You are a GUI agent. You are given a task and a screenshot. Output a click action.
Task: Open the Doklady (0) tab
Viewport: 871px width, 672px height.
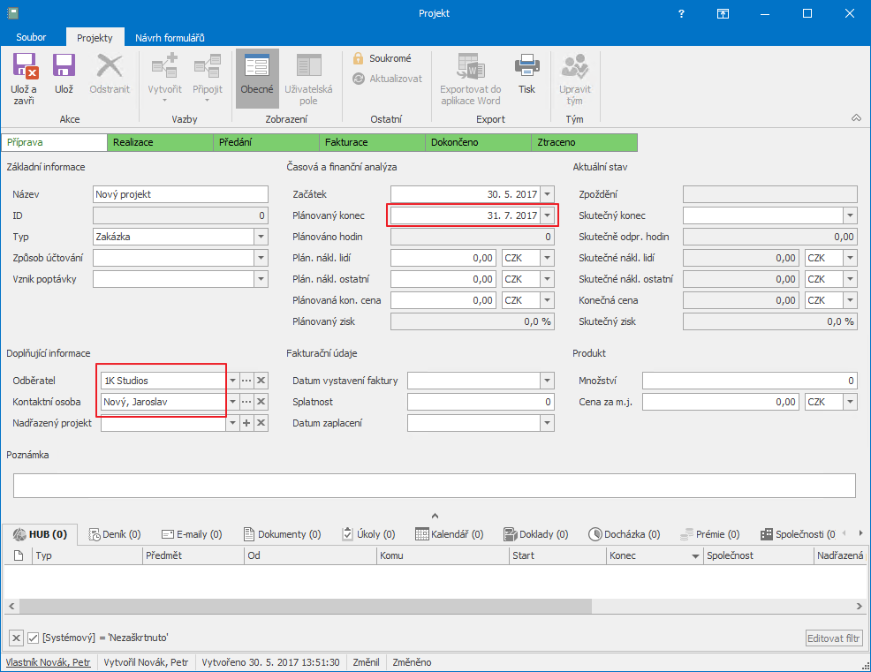[x=536, y=534]
